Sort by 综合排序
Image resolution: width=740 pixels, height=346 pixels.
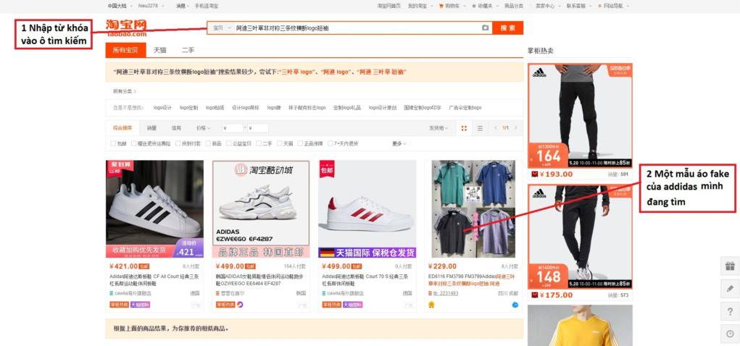pos(122,128)
